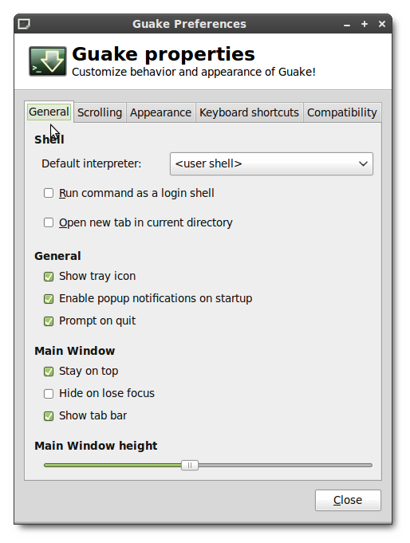Maximize the Guake Preferences window

pyautogui.click(x=365, y=24)
